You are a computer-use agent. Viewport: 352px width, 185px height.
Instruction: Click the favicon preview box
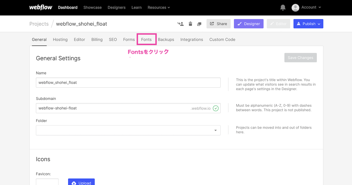click(47, 182)
